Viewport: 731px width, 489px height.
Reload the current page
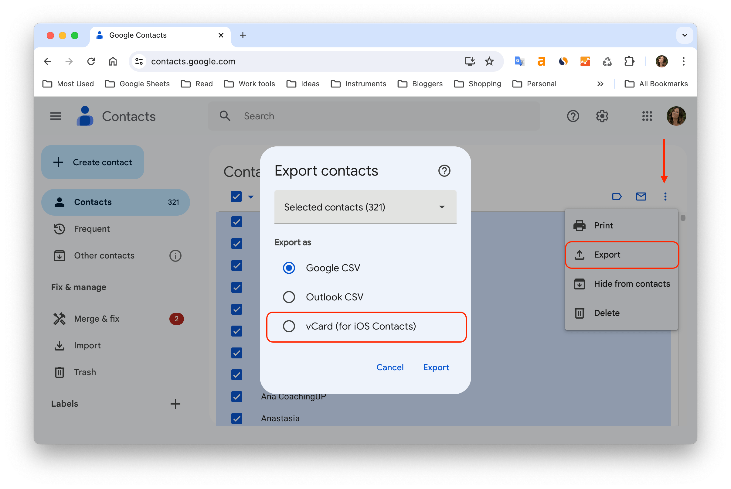91,61
